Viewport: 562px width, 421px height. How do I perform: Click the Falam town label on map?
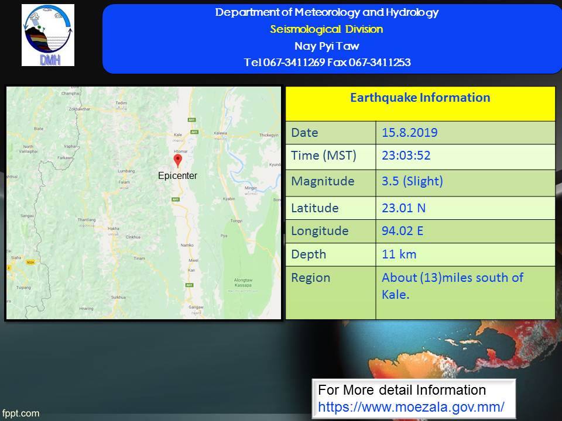124,182
